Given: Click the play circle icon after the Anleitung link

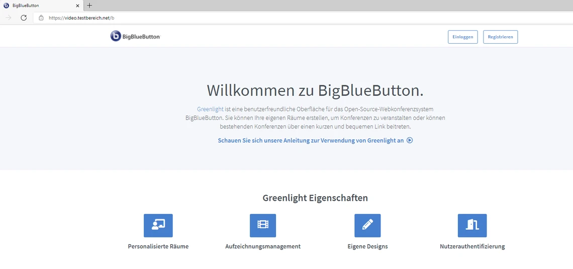Looking at the screenshot, I should (410, 141).
